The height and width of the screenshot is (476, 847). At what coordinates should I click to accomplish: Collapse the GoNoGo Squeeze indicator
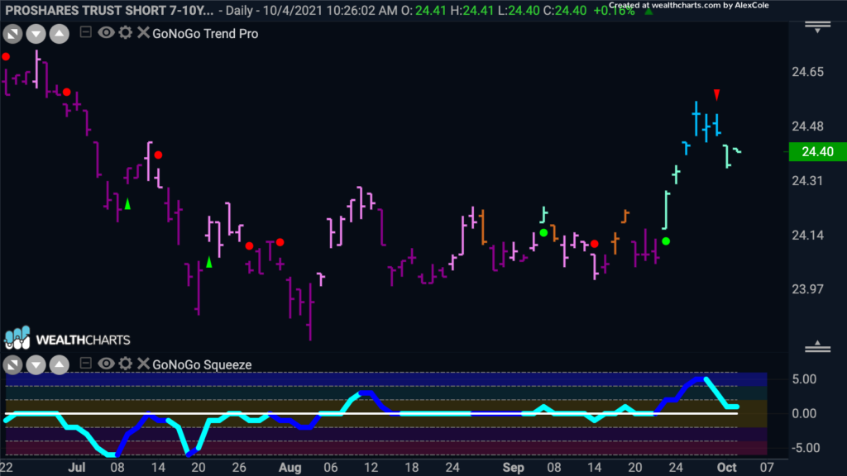click(85, 364)
